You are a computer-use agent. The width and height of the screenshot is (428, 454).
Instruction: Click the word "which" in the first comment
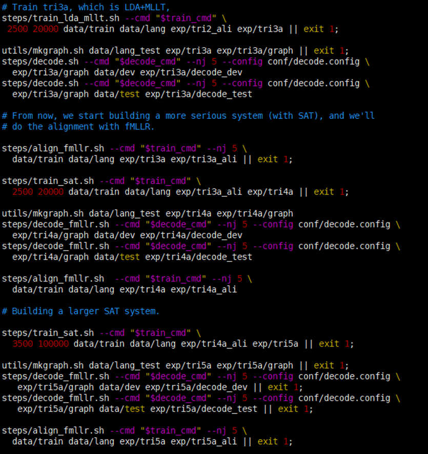coord(91,7)
